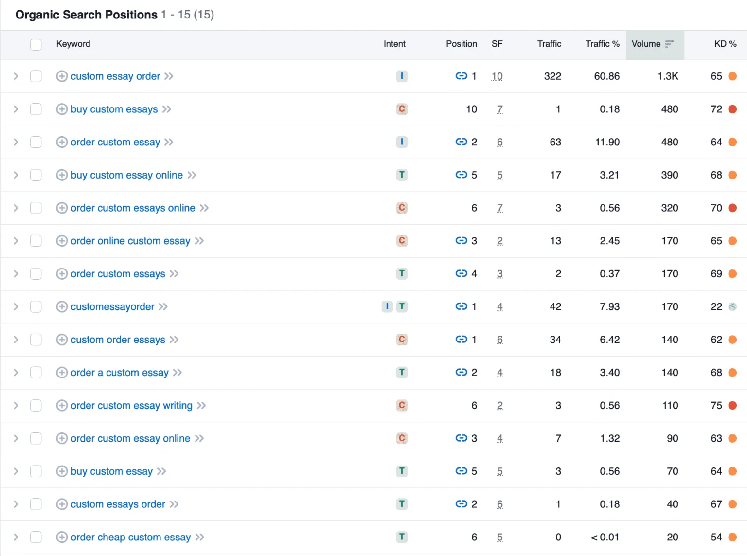Image resolution: width=747 pixels, height=556 pixels.
Task: Tick the checkbox for 'custom essays order'
Action: 36,504
